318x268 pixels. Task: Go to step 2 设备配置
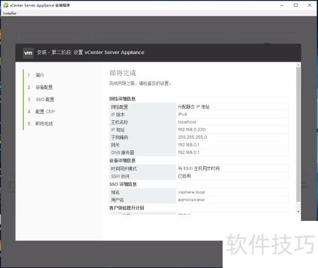pyautogui.click(x=44, y=87)
